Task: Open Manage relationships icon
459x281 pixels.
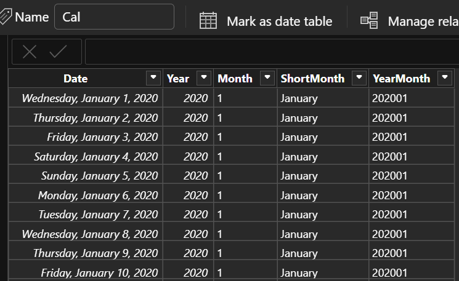Action: 369,20
